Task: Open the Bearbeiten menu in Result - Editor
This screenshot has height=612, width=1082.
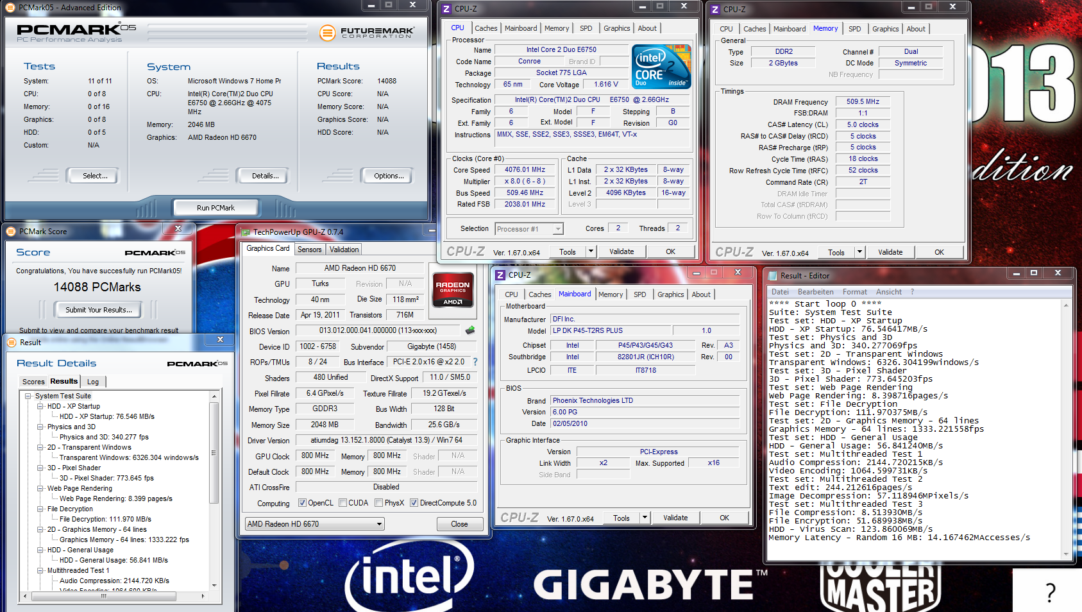Action: click(x=815, y=292)
